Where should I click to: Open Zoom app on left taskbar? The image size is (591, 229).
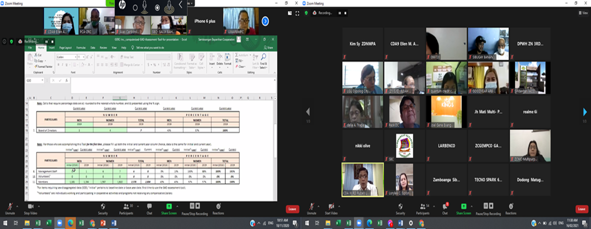(x=59, y=224)
